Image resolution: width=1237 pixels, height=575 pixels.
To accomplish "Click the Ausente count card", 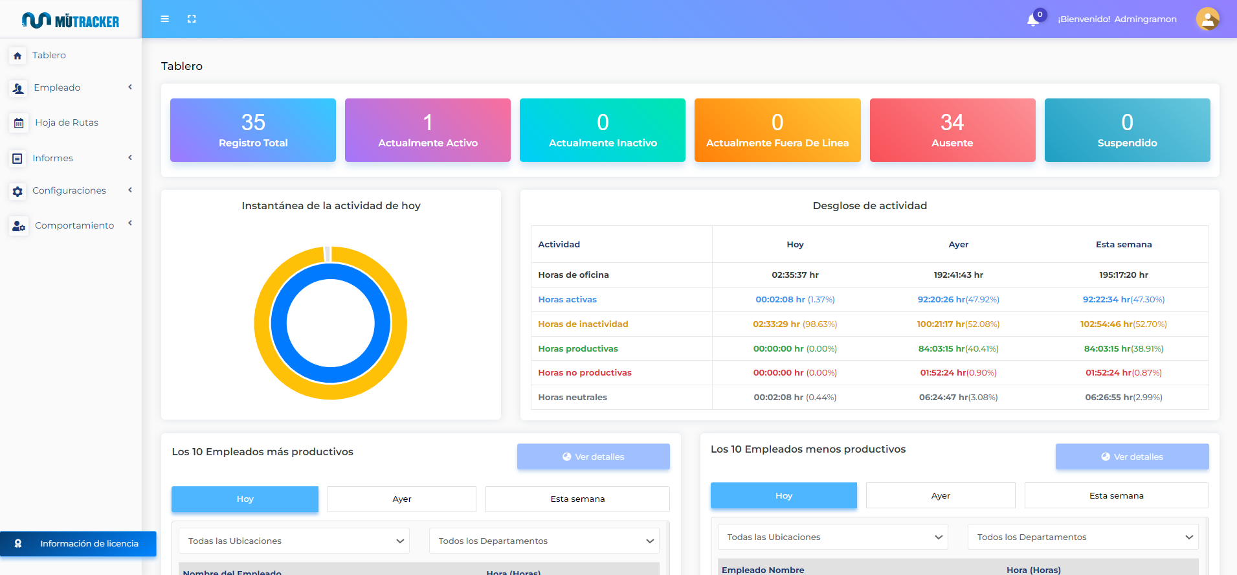I will 952,130.
